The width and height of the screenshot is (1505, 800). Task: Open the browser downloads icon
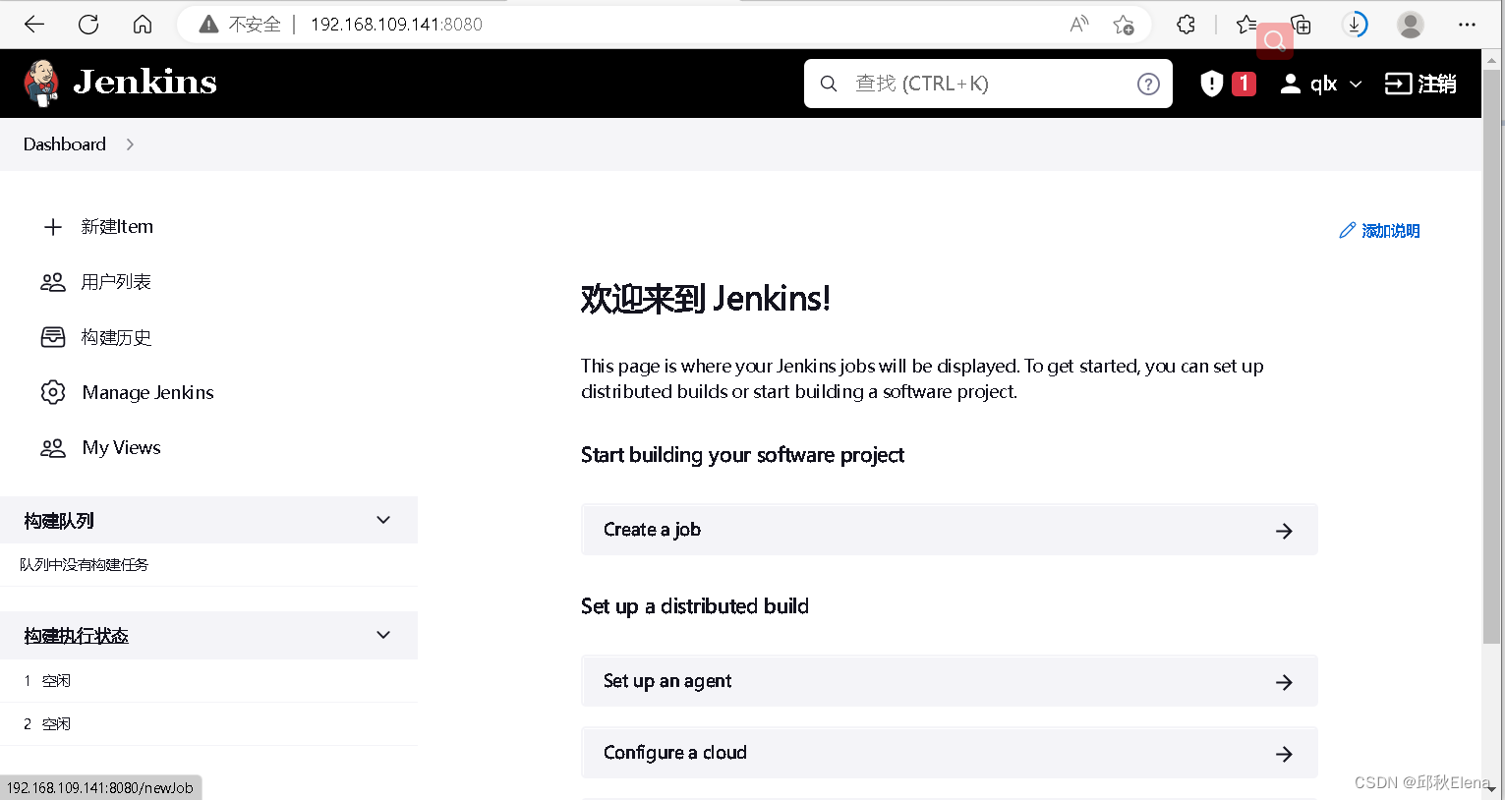click(x=1355, y=25)
